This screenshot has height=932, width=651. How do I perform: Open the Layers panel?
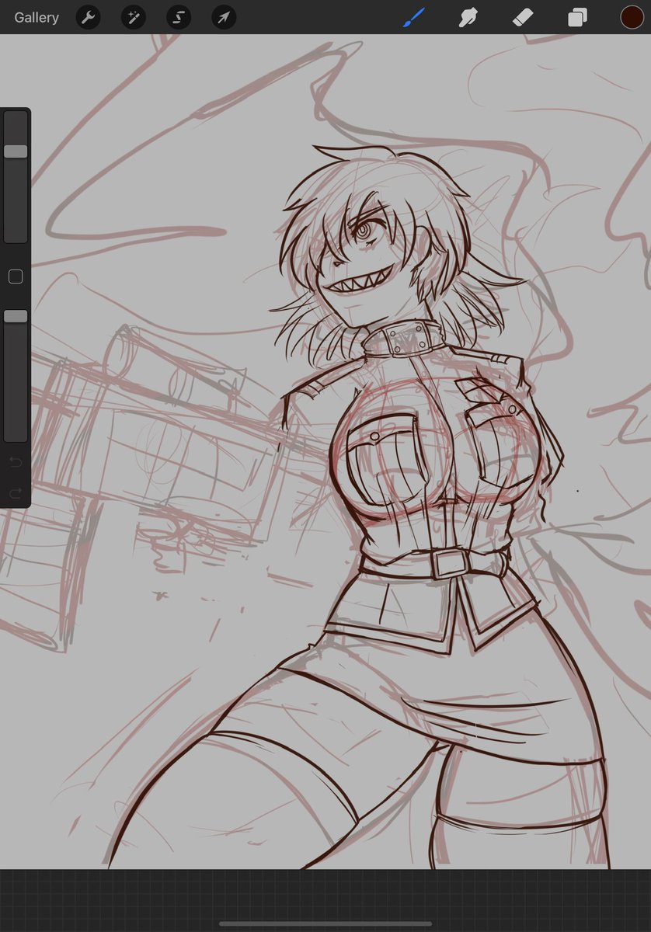tap(577, 17)
